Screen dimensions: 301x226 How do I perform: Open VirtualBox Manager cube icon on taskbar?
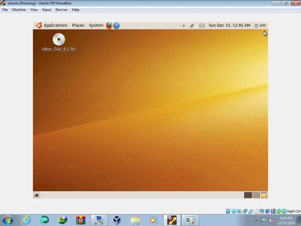tap(117, 220)
